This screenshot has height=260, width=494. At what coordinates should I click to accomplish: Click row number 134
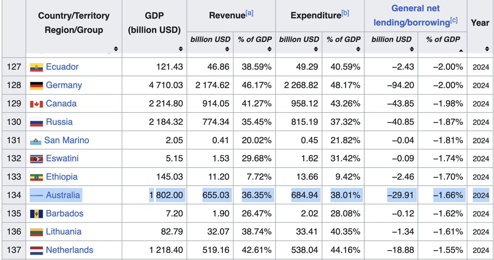tap(14, 195)
